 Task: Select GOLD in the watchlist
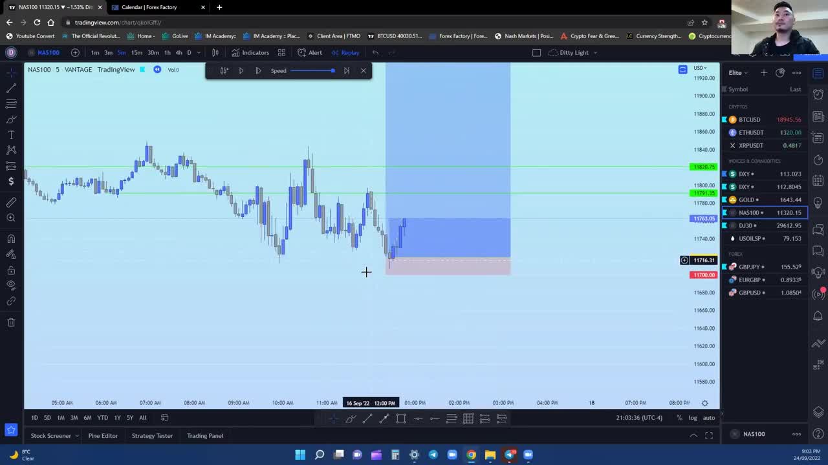(765, 200)
